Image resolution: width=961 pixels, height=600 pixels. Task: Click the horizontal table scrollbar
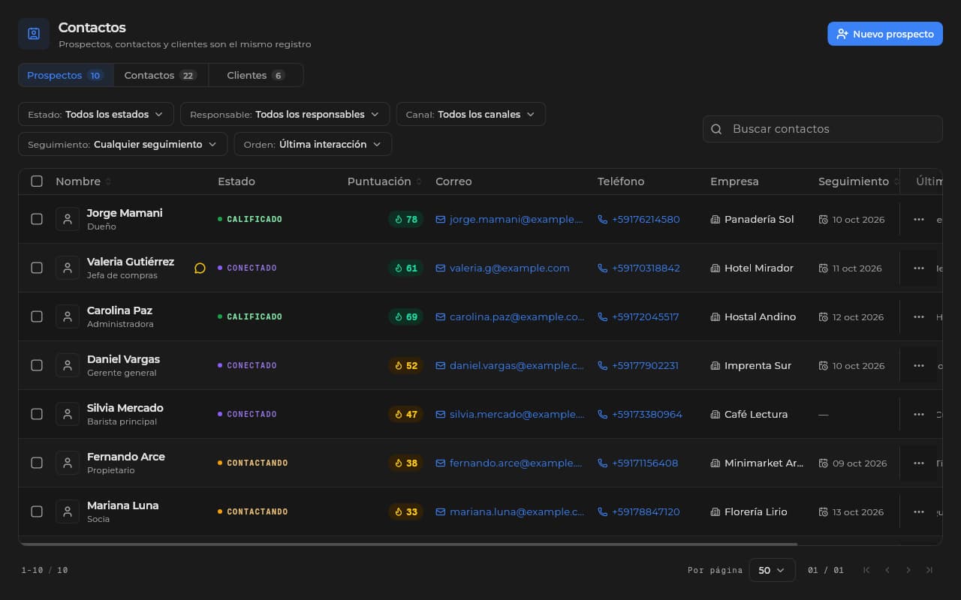[x=408, y=544]
